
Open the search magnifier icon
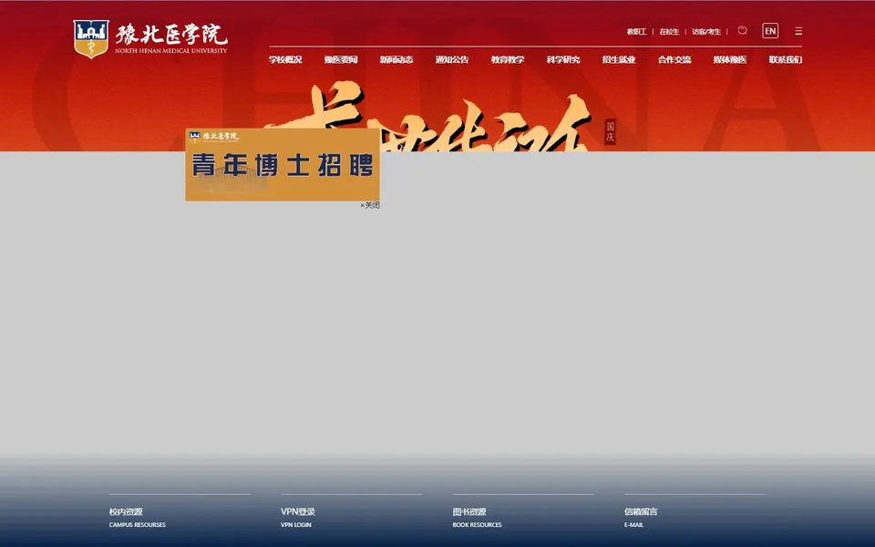point(742,31)
